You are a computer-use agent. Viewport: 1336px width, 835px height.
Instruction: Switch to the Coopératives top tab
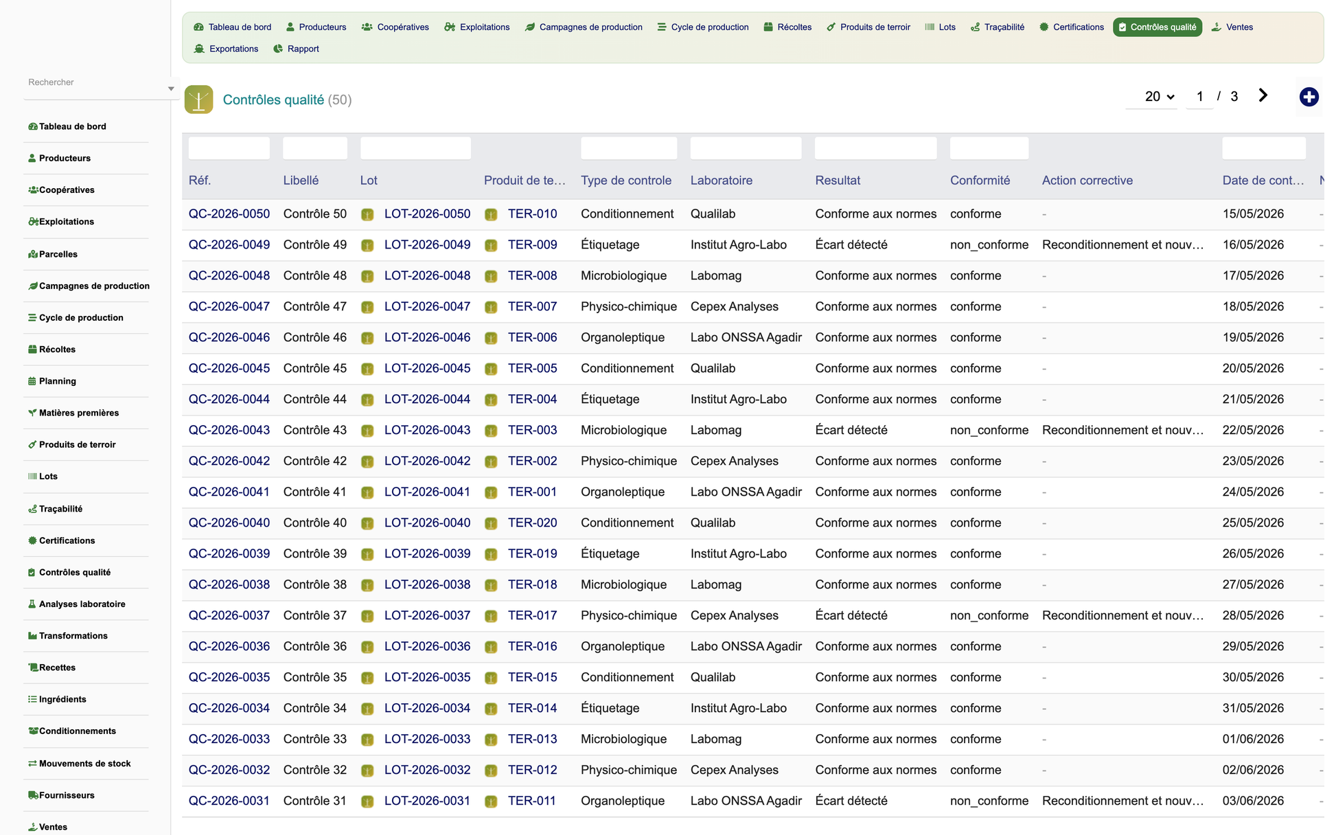[395, 27]
